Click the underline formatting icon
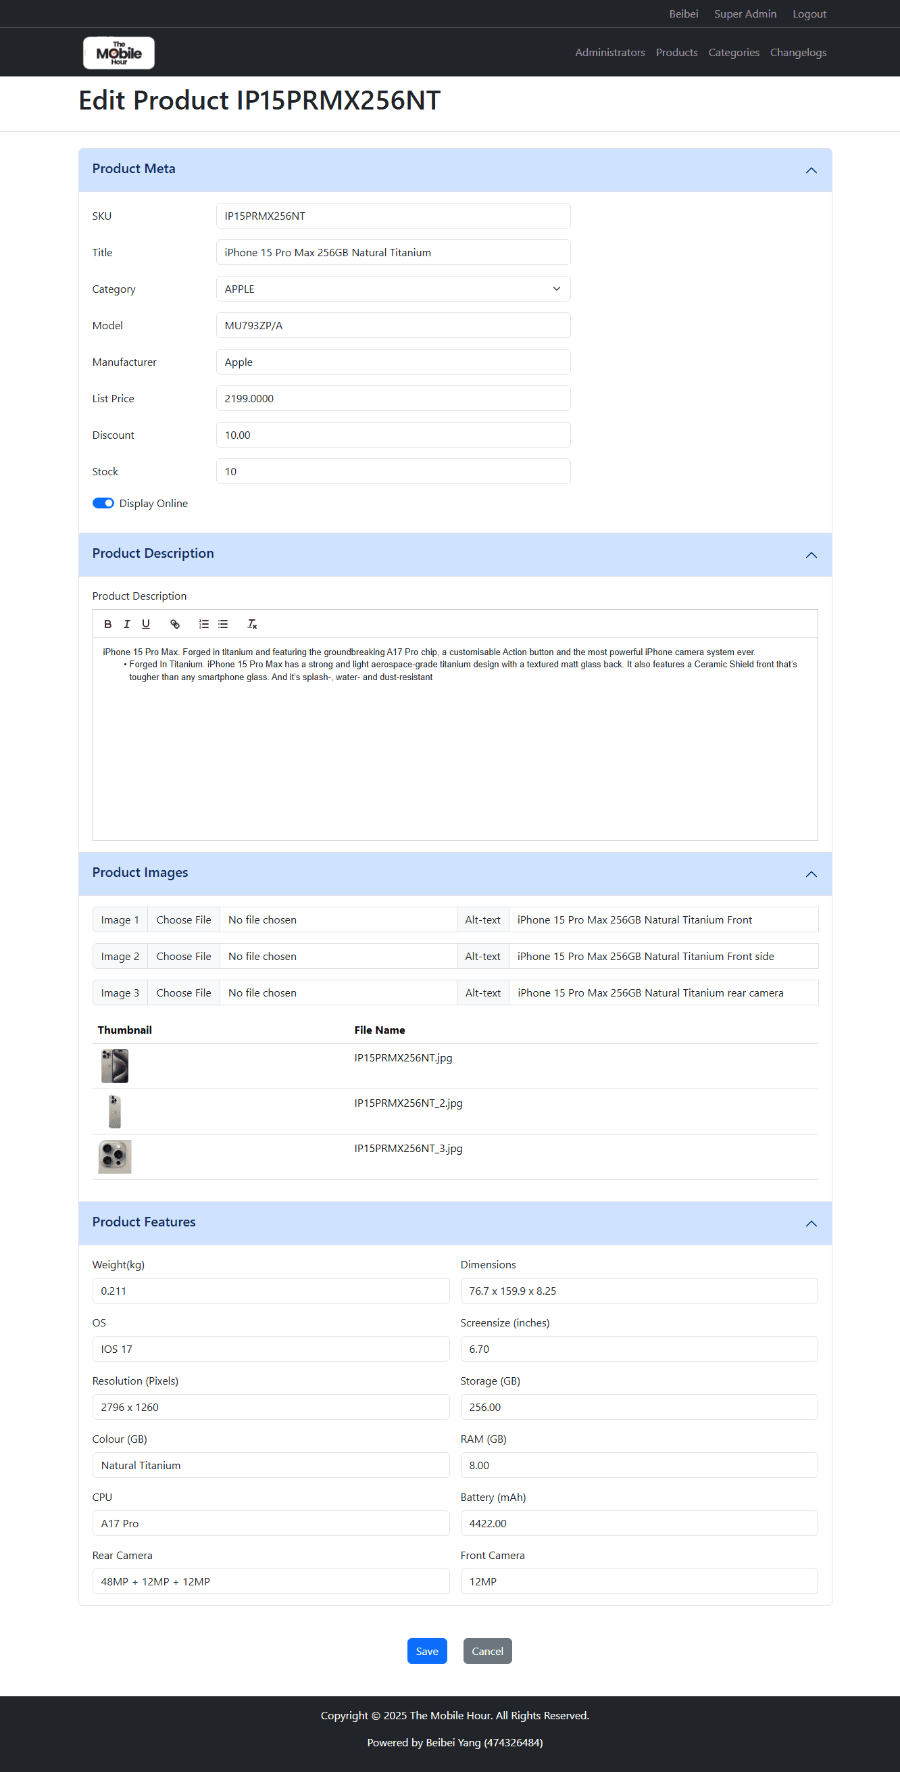The height and width of the screenshot is (1772, 900). [x=146, y=624]
